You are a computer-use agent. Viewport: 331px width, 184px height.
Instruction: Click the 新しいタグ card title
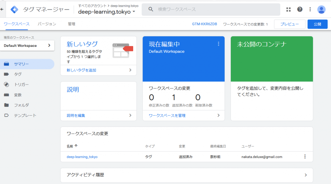(x=82, y=44)
